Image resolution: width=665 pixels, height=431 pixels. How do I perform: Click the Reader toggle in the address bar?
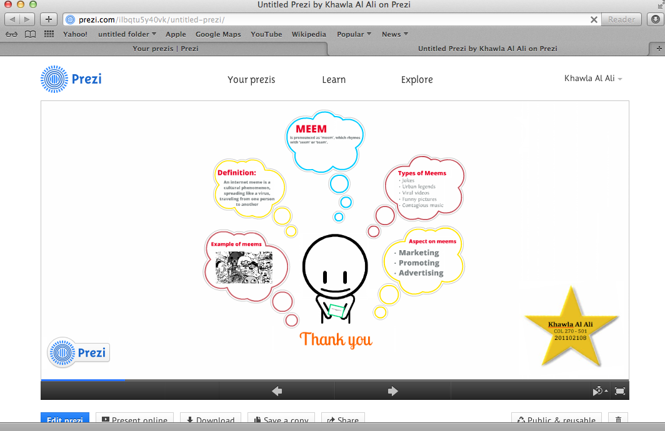click(x=621, y=19)
